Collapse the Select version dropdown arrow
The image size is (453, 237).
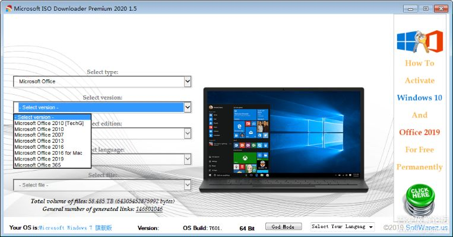point(188,108)
